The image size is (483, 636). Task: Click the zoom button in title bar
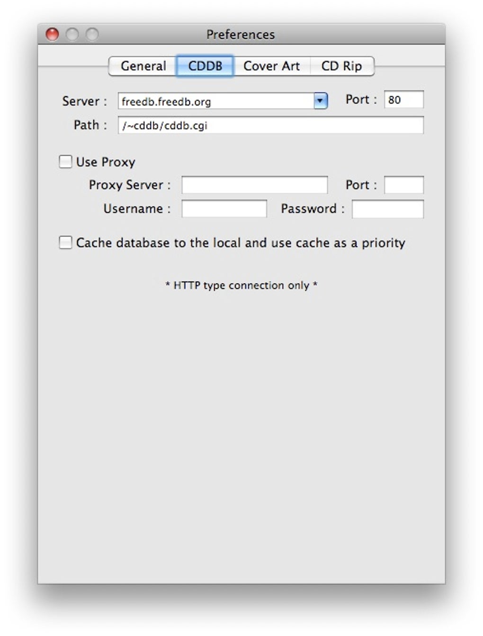92,35
